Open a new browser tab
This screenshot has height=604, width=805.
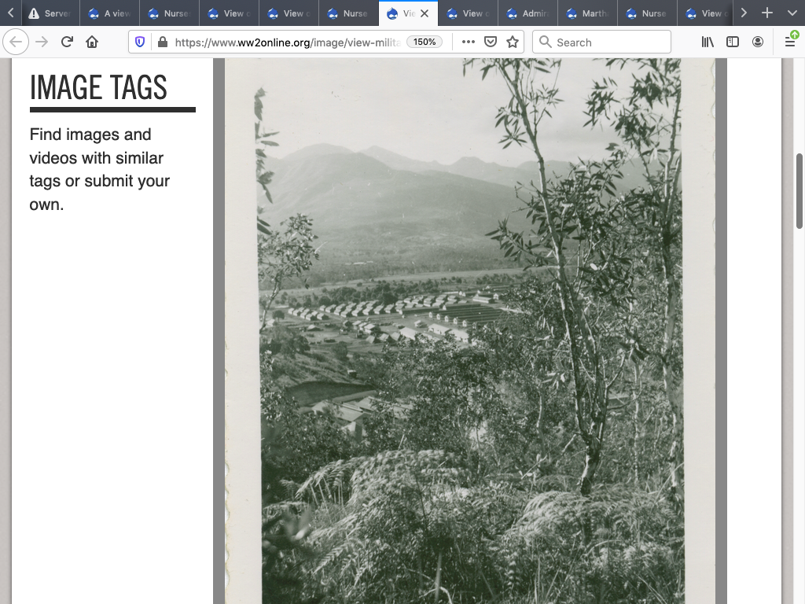(767, 13)
